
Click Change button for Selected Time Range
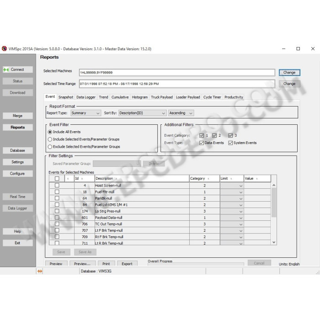pos(289,84)
